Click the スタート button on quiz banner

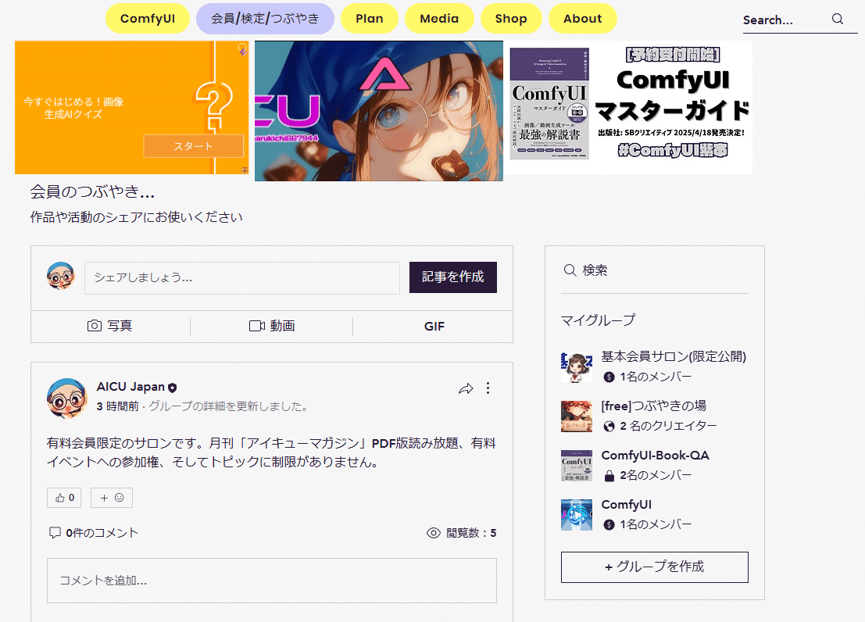pyautogui.click(x=193, y=146)
